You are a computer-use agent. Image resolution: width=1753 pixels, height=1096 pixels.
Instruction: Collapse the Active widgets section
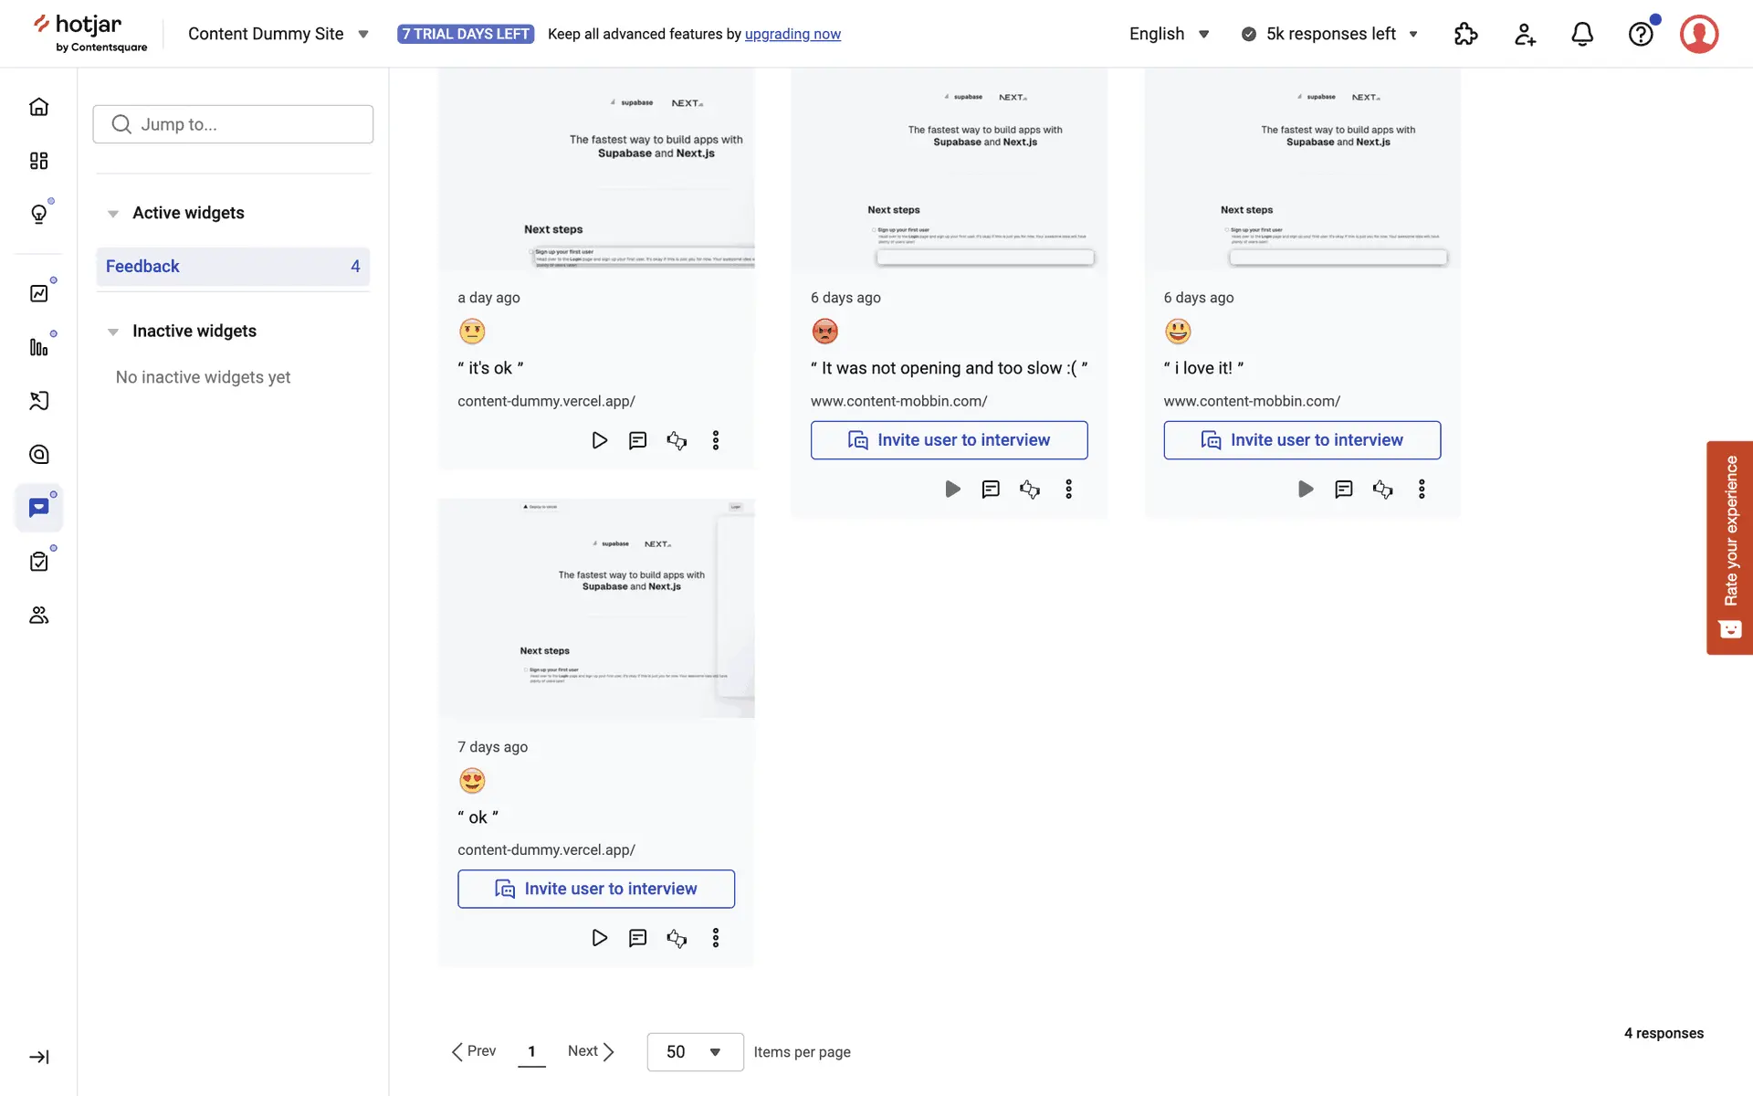tap(113, 214)
